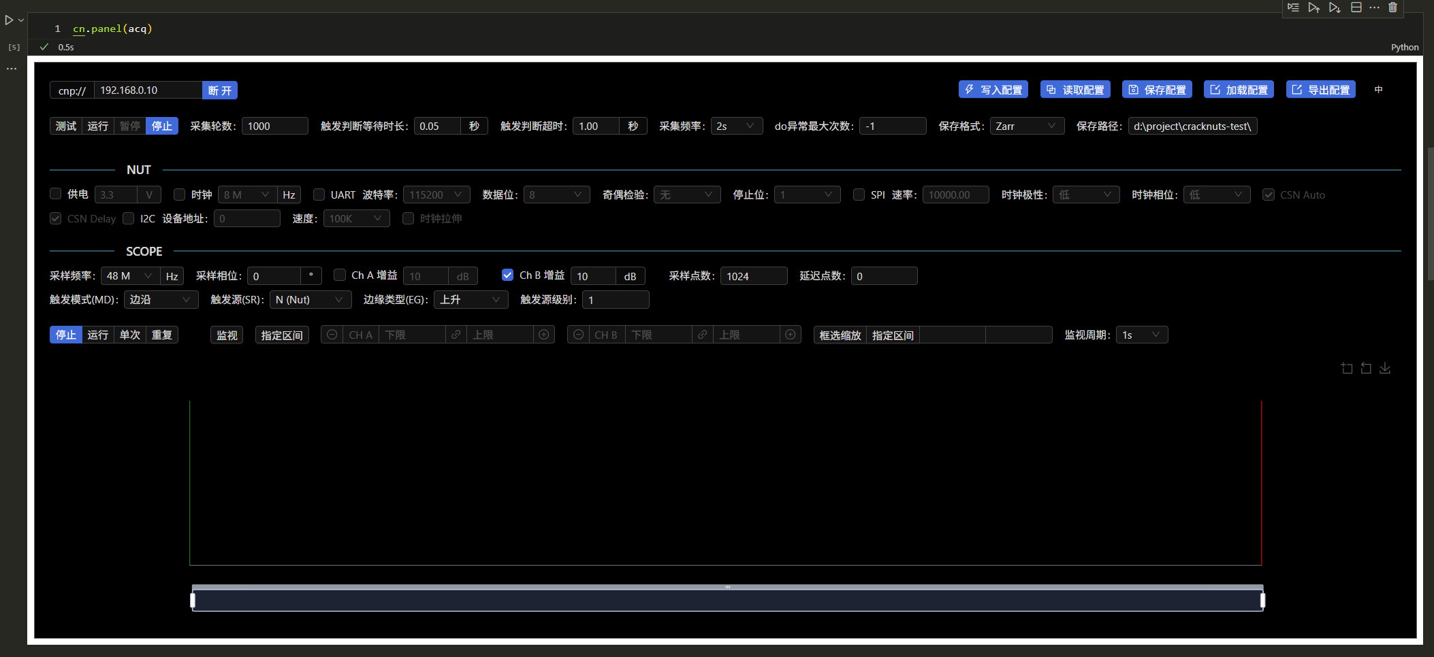1434x657 pixels.
Task: Reset the waveform chart zoom
Action: [1365, 368]
